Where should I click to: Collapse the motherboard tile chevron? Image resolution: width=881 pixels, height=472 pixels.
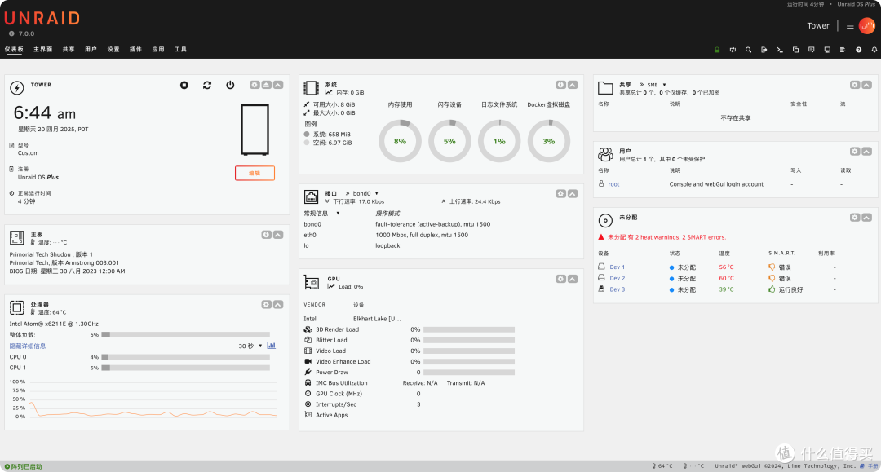pos(278,235)
